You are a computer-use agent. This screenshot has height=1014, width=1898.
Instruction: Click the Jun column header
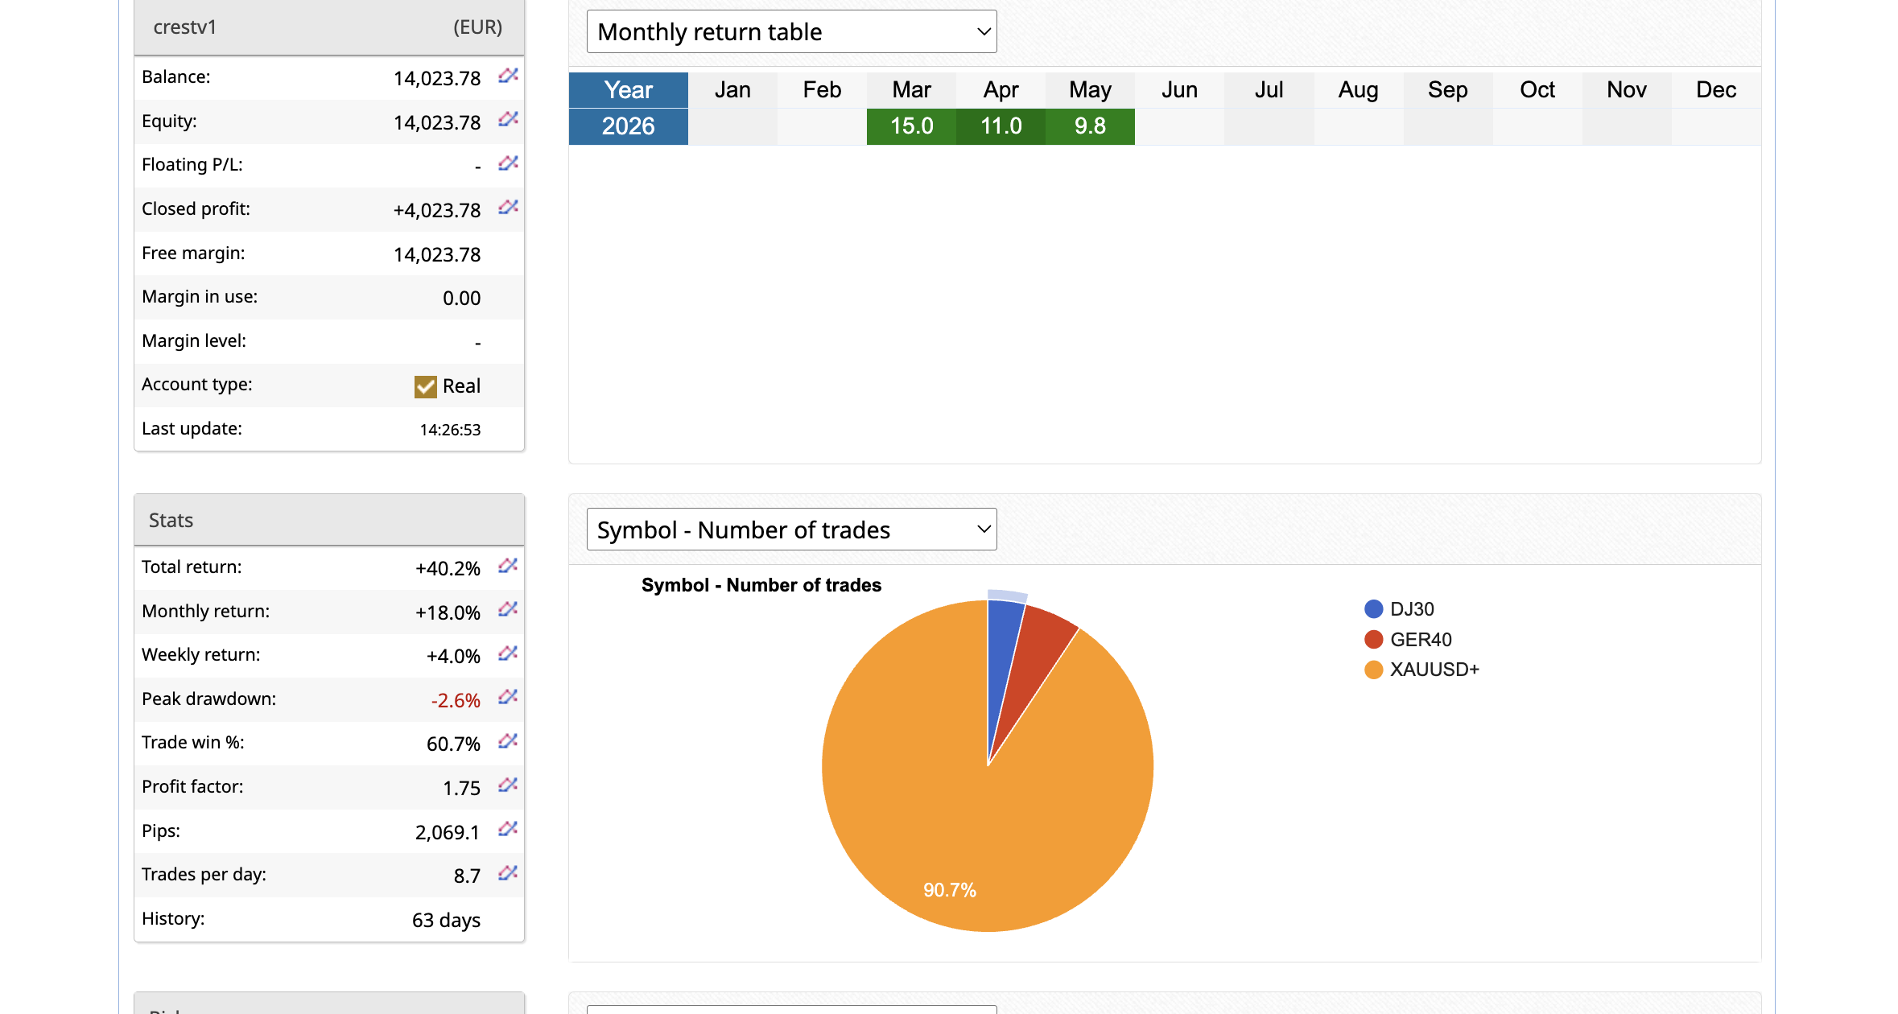[x=1179, y=90]
